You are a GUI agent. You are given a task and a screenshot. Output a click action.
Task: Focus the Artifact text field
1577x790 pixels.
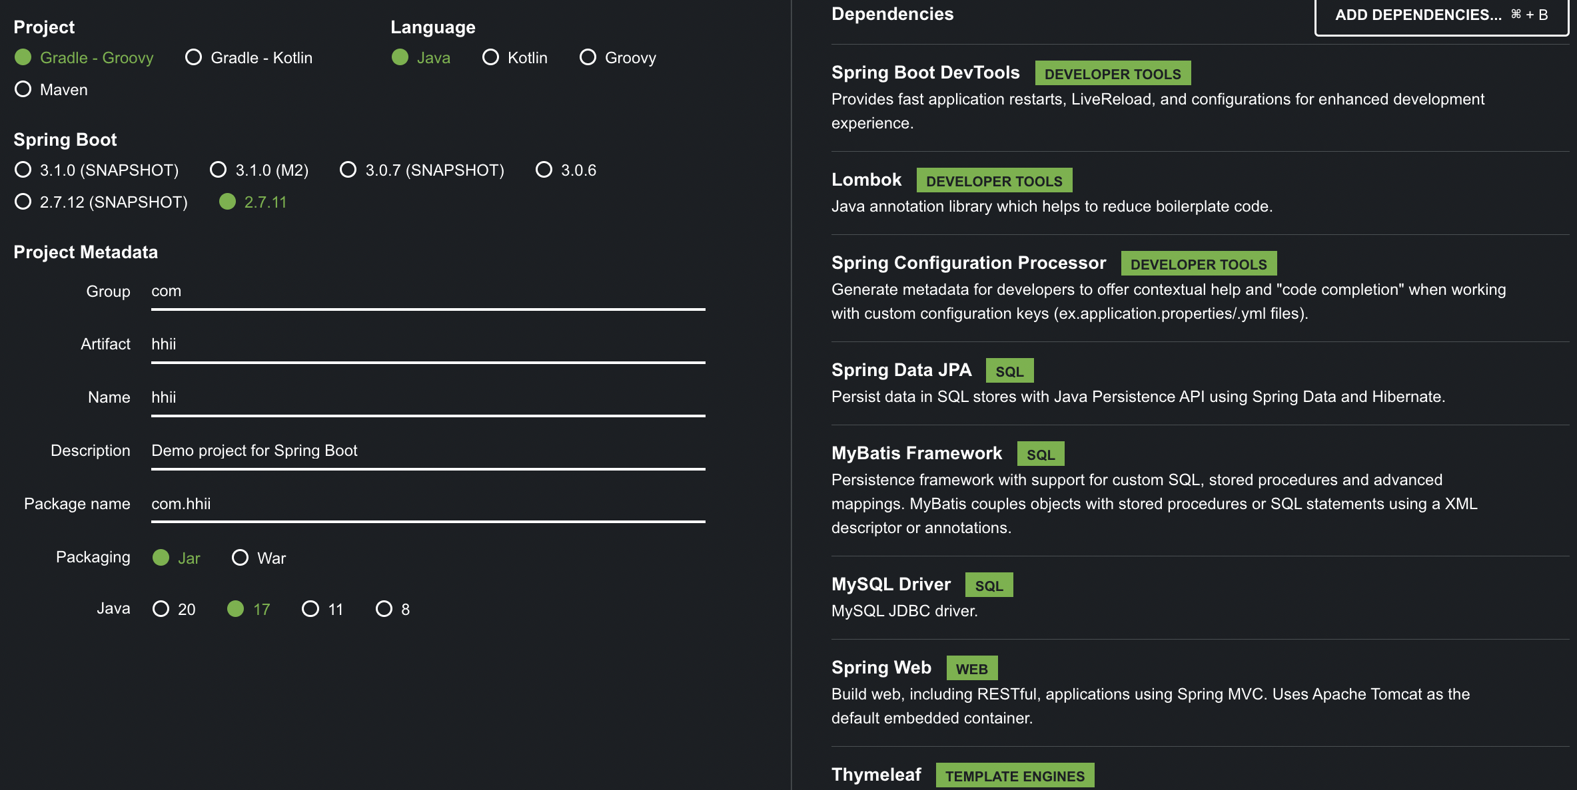pyautogui.click(x=428, y=344)
